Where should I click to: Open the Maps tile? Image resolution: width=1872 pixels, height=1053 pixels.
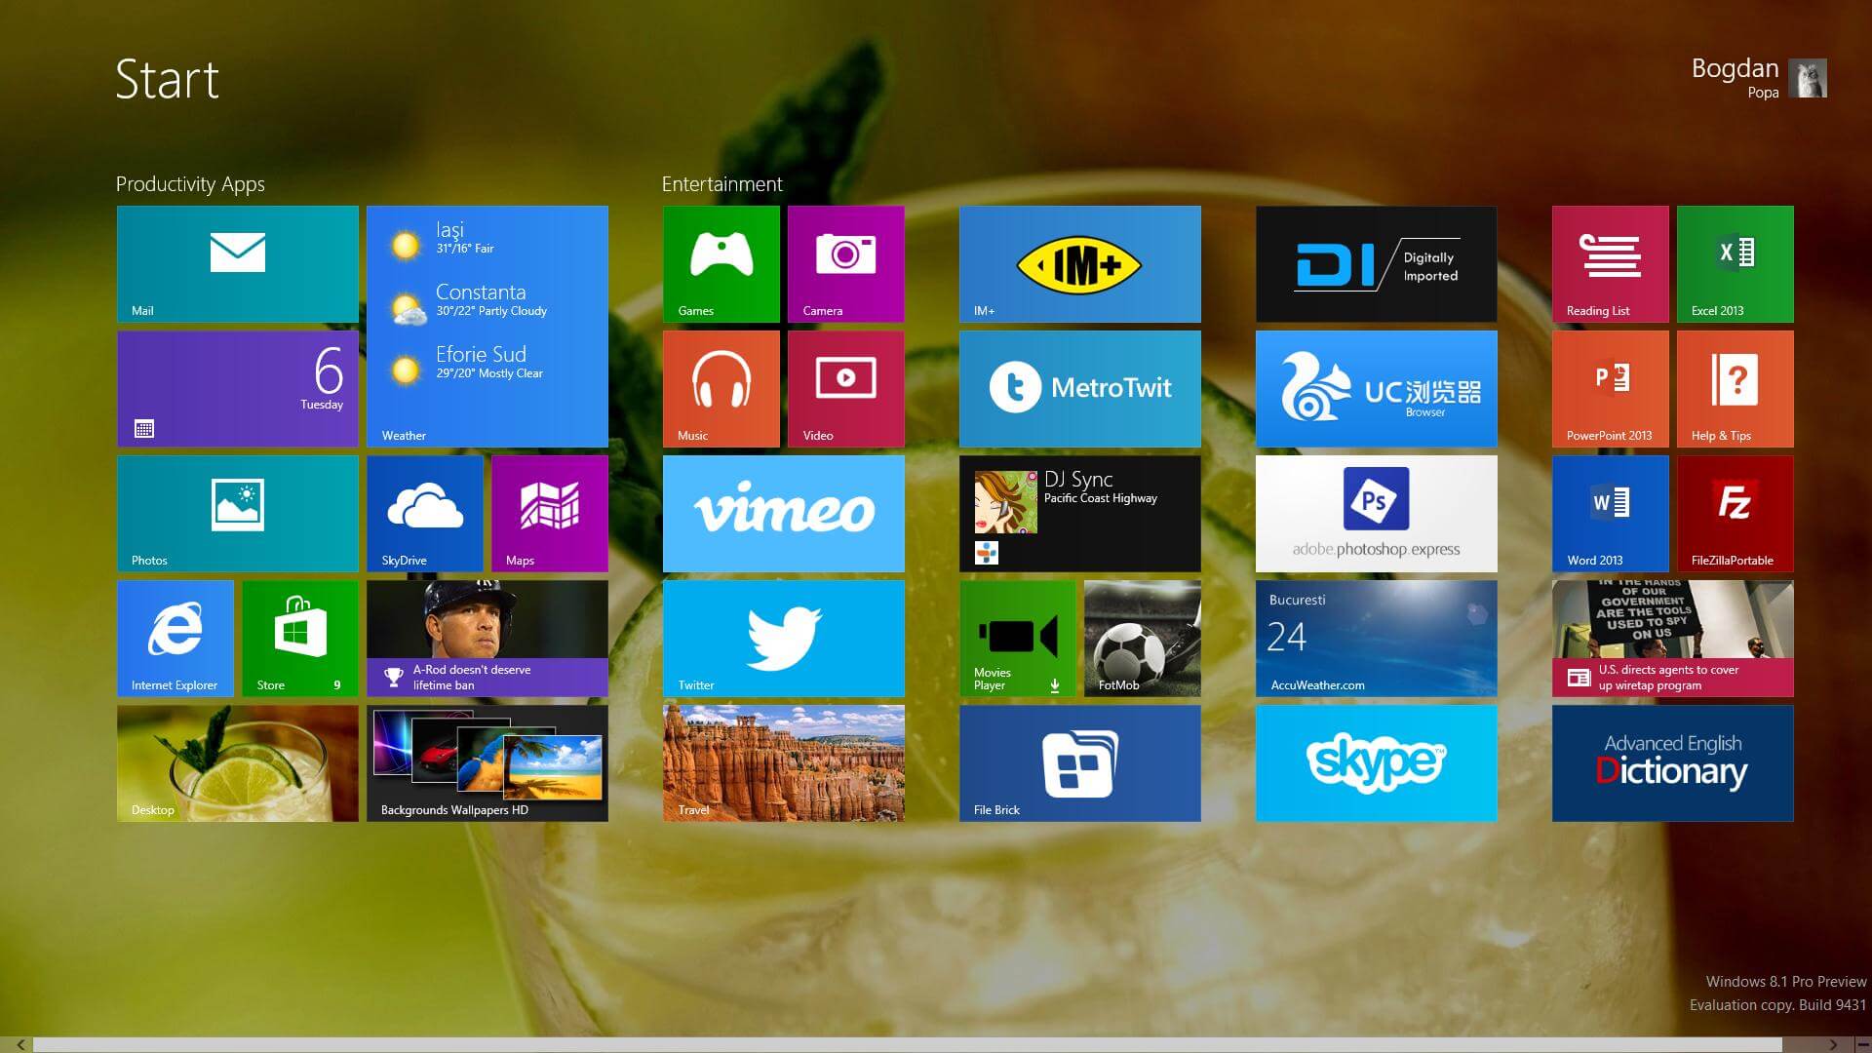click(550, 514)
